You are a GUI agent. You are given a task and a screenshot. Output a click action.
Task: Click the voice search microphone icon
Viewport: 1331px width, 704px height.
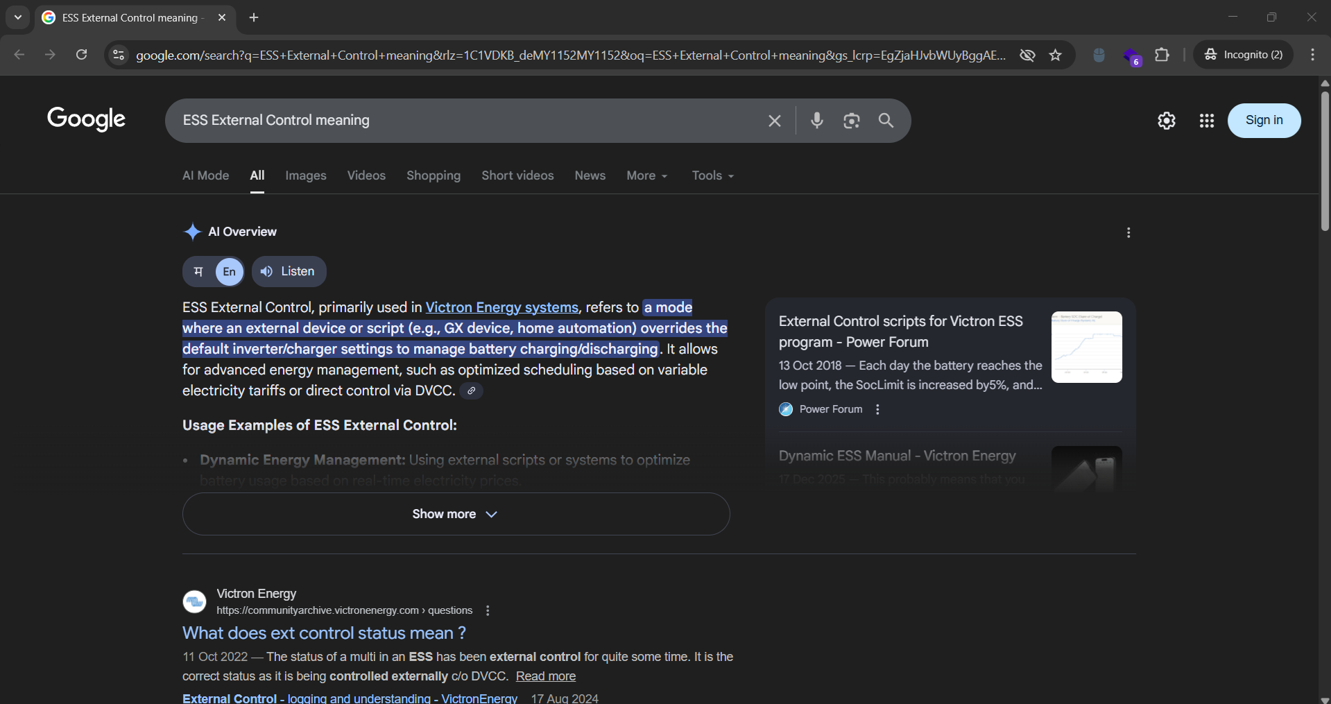pos(817,121)
